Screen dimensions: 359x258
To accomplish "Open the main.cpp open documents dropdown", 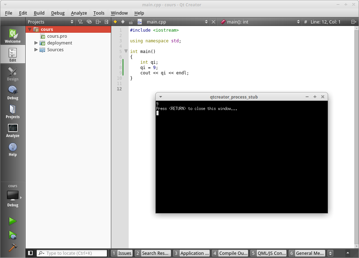I will click(177, 22).
